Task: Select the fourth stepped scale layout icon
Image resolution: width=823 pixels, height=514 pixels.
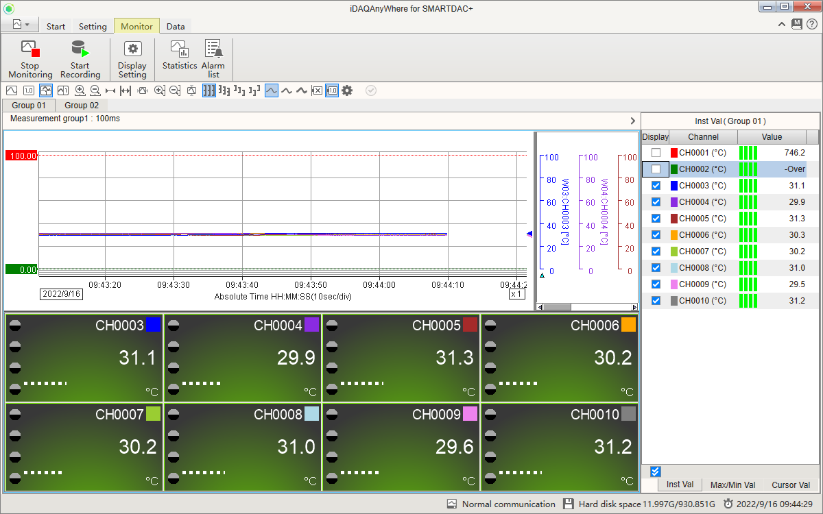Action: [x=254, y=90]
